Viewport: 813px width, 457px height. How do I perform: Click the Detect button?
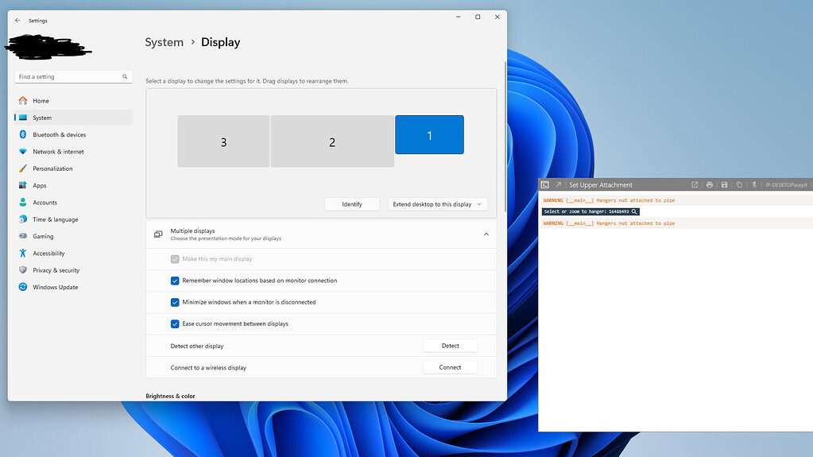point(450,346)
